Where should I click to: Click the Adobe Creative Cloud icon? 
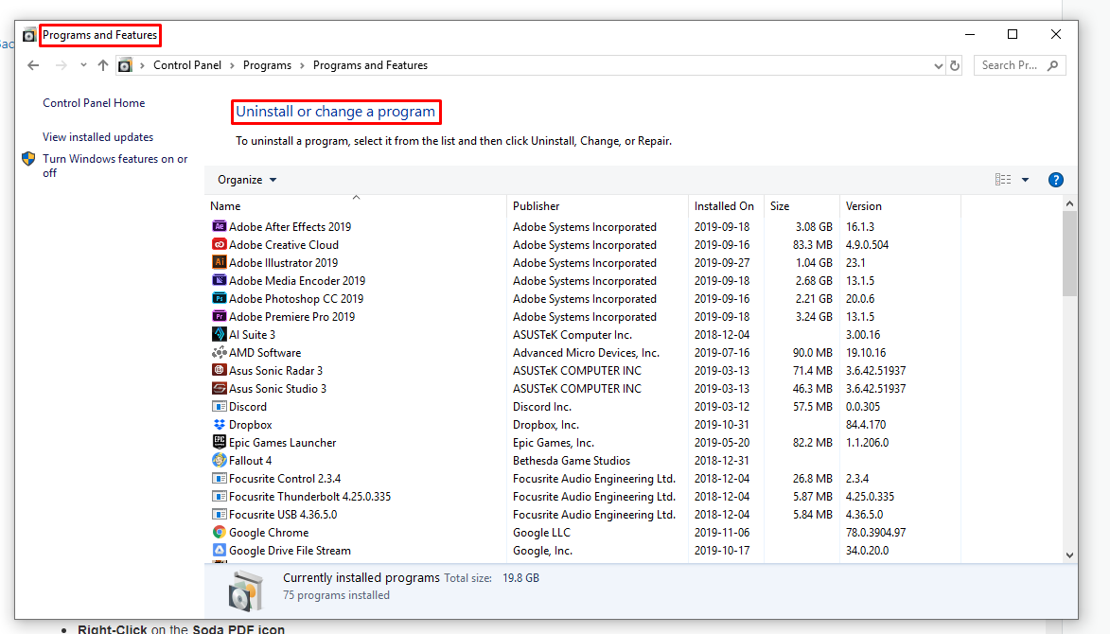pyautogui.click(x=220, y=244)
